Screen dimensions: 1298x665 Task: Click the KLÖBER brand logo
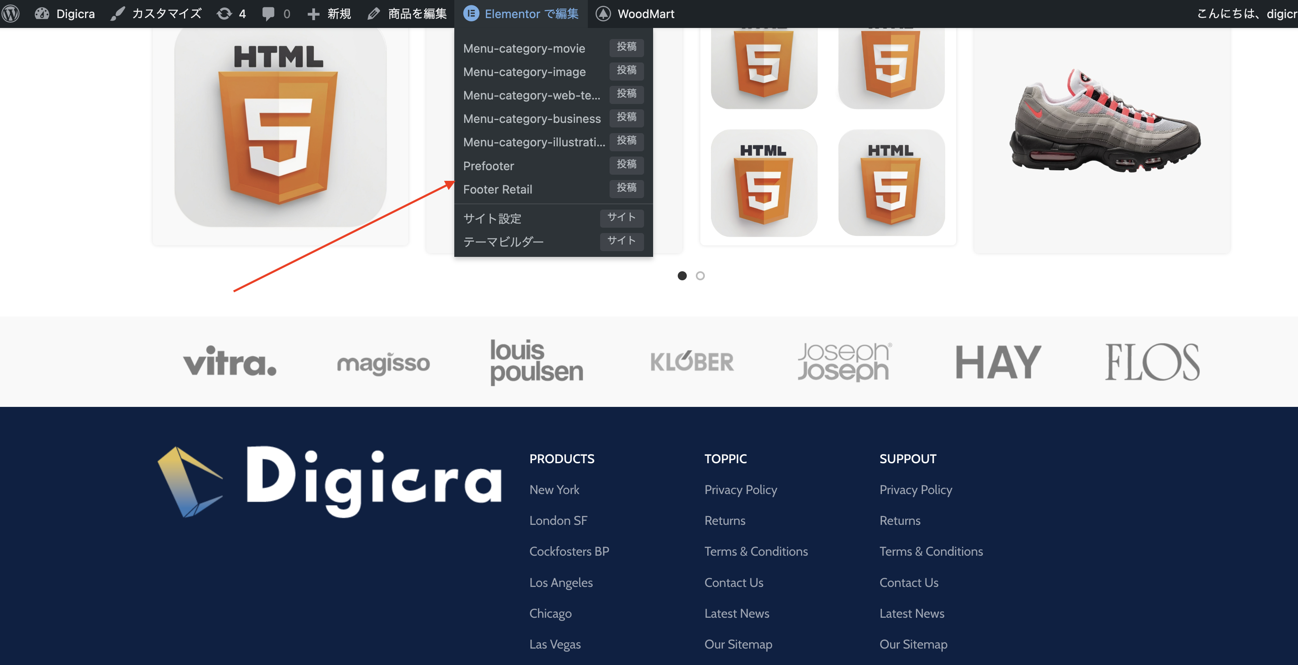(692, 362)
